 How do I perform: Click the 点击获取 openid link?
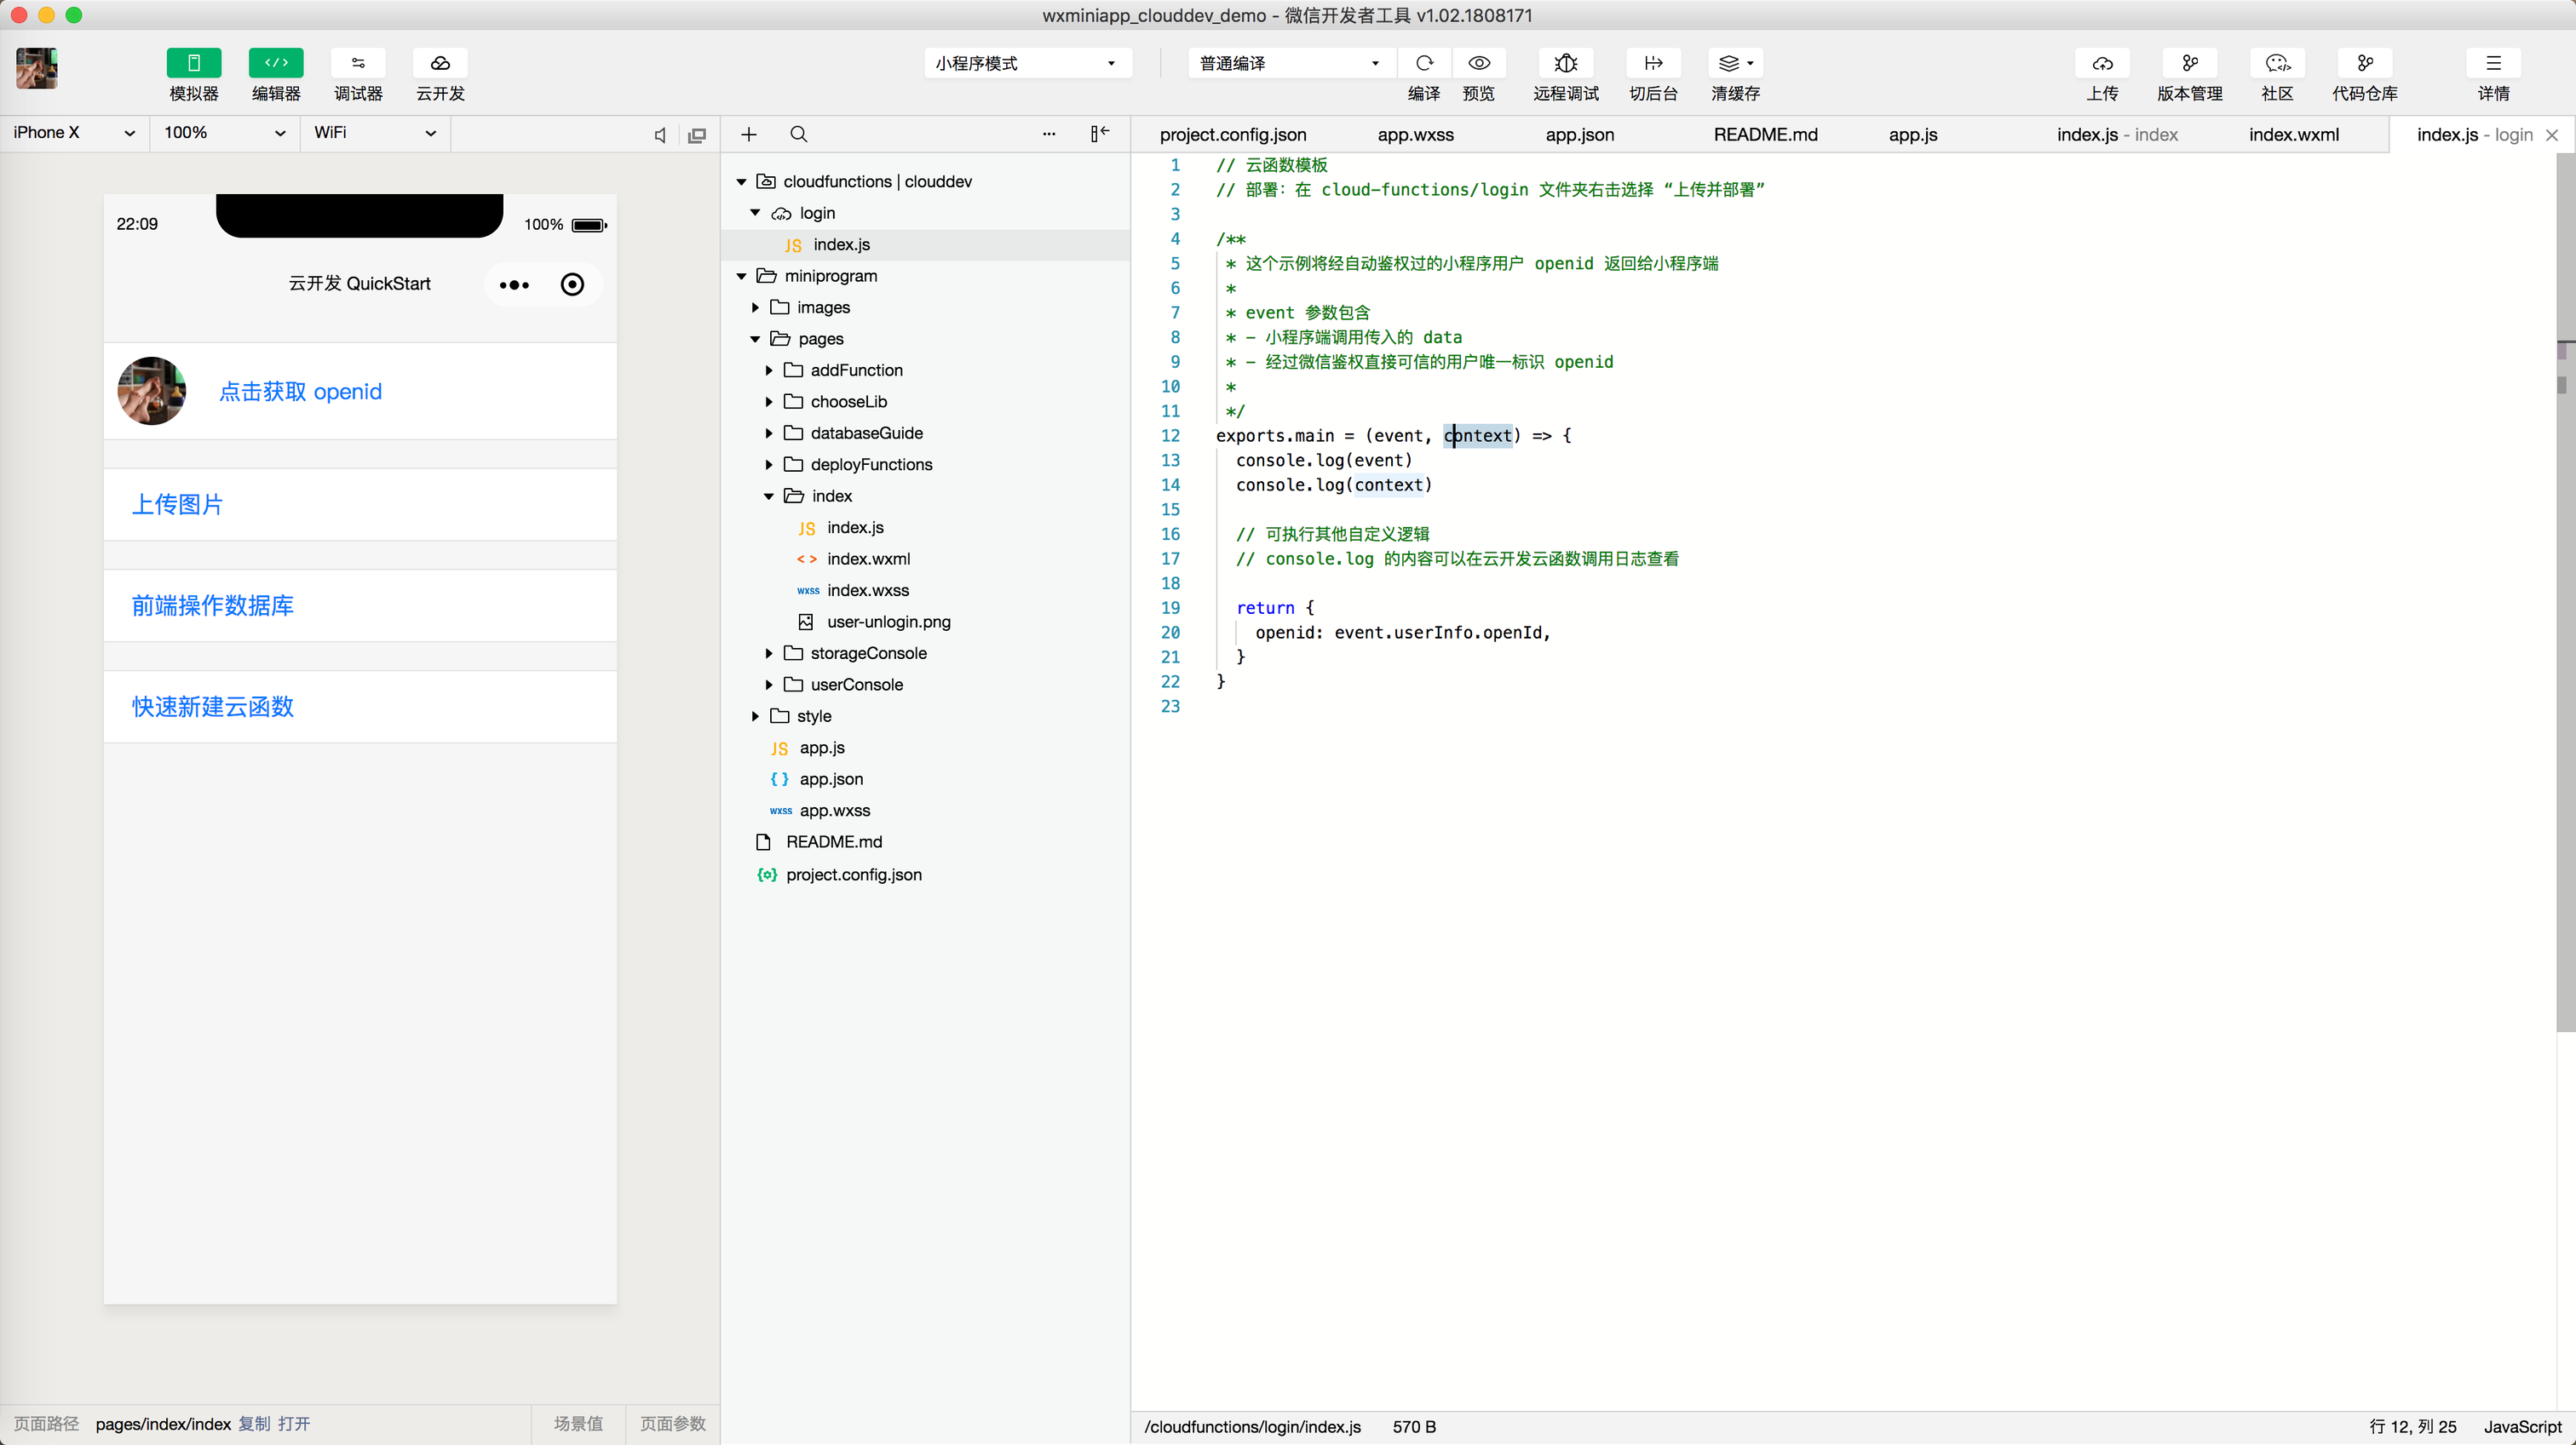click(x=300, y=392)
